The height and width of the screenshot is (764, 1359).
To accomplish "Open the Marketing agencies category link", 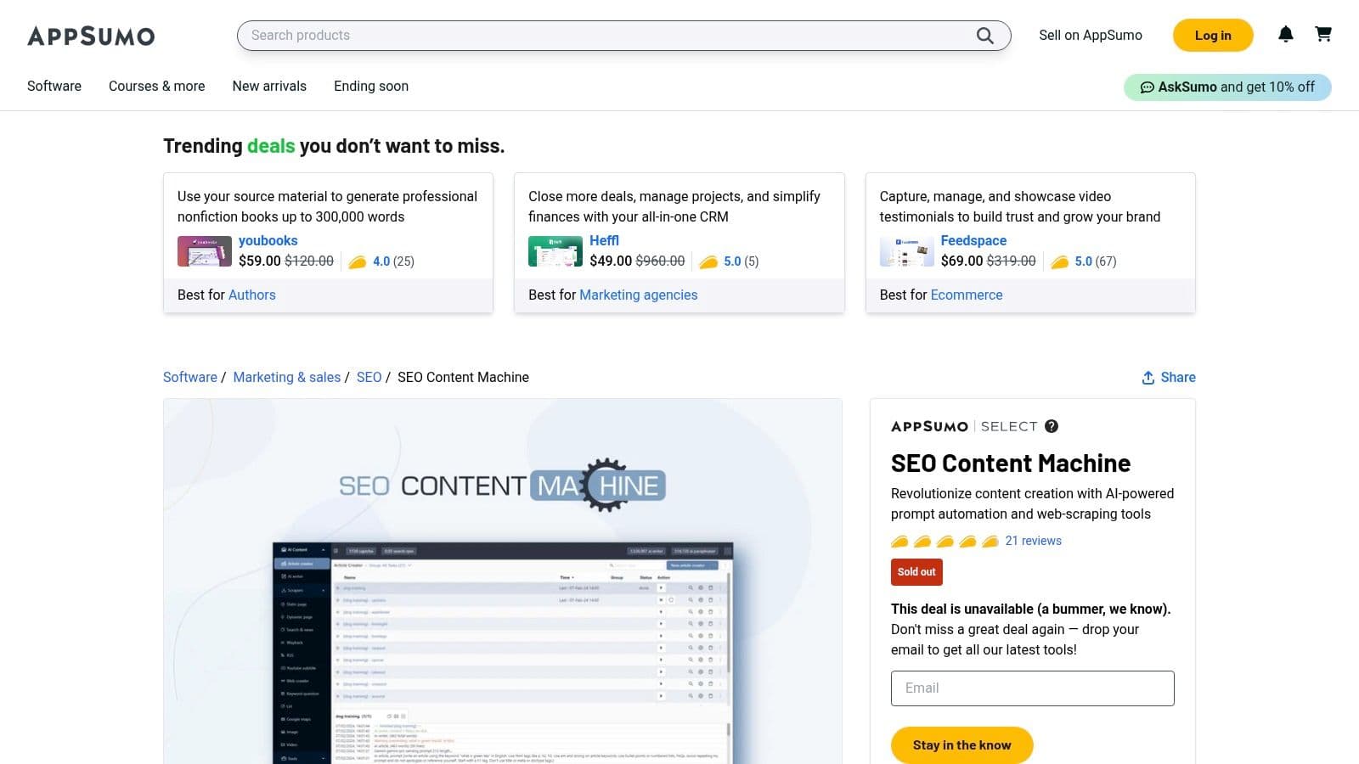I will pos(638,295).
